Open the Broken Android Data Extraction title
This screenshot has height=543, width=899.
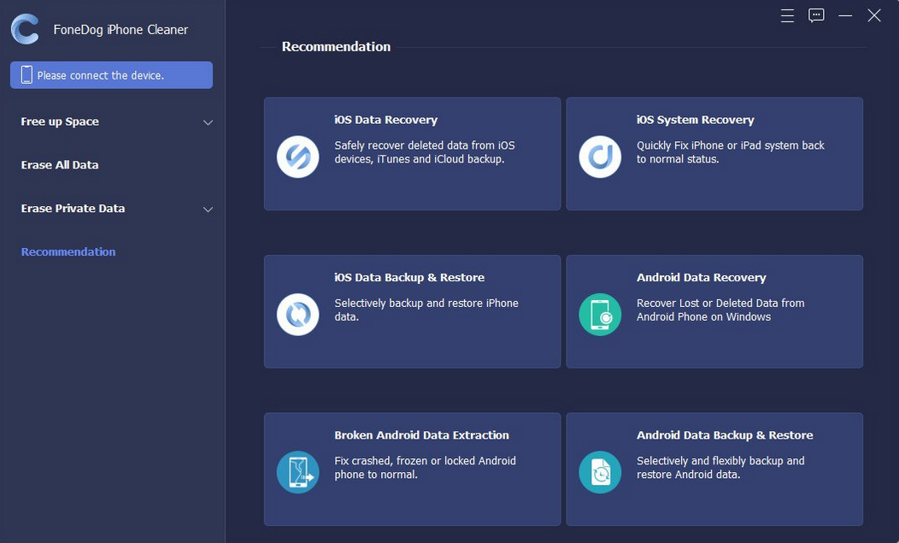click(421, 435)
